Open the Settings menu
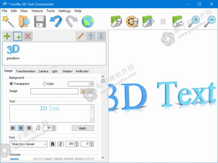 pos(64,11)
